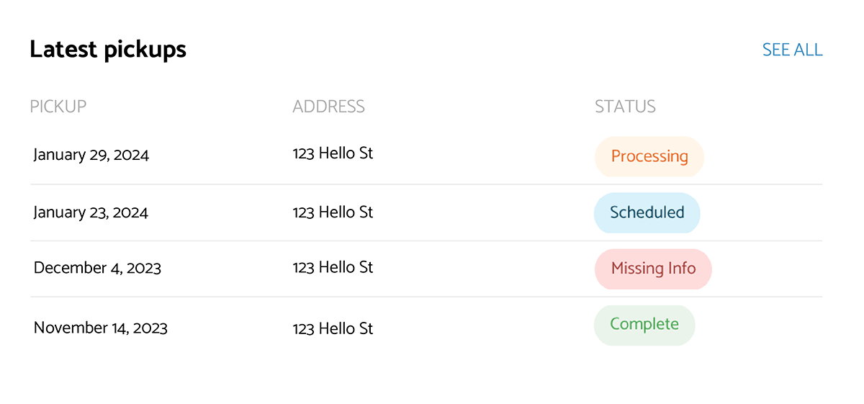Click the SEE ALL link

(x=792, y=50)
